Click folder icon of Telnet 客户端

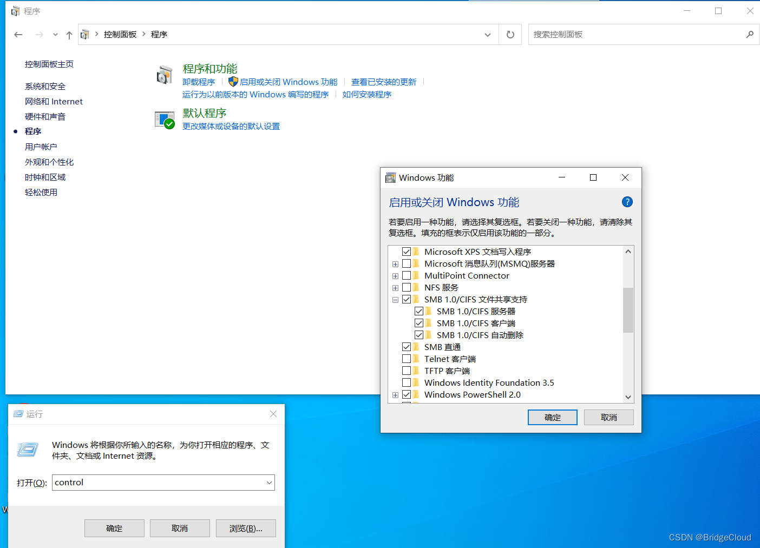[416, 359]
